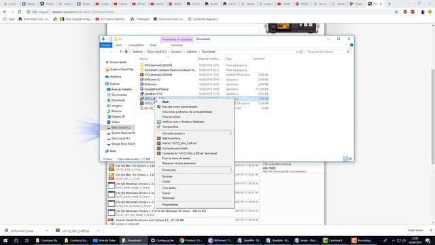Open the Apps bookmarks shortcut

click(10, 19)
